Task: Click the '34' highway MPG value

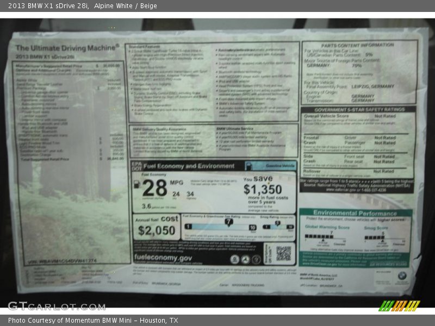Action: 190,194
